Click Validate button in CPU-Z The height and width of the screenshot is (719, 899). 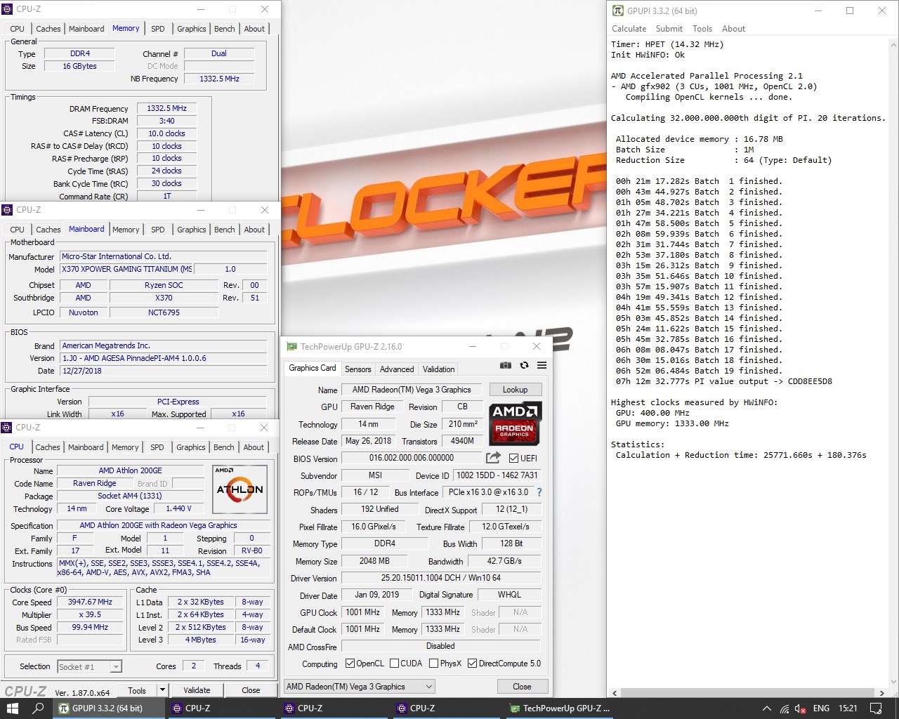click(x=197, y=690)
